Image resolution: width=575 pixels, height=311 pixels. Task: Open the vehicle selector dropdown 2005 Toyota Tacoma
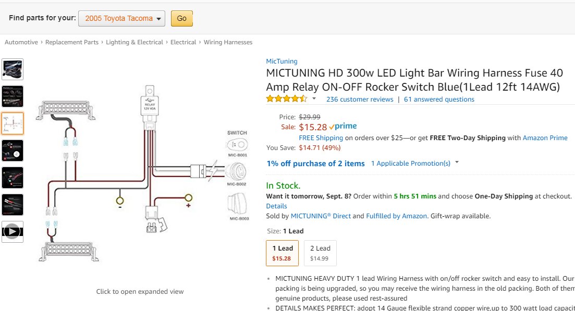[x=121, y=18]
